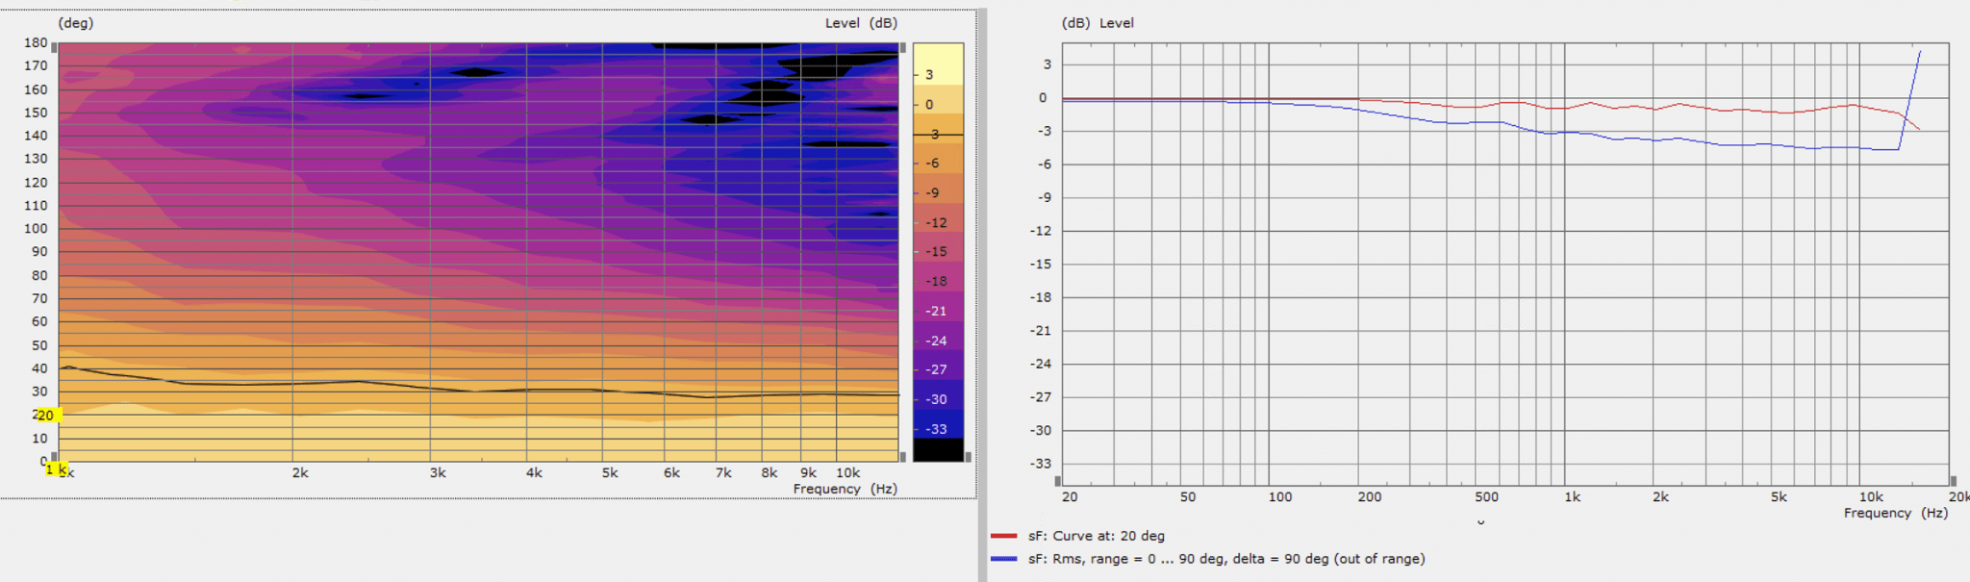Click the '(dB) Level' label on the right chart

[x=1098, y=23]
